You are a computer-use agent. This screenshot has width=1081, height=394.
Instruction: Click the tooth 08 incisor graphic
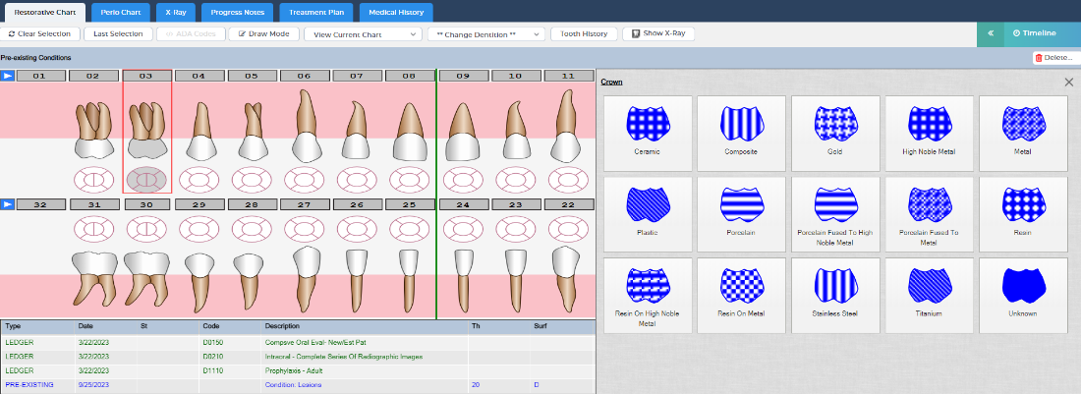pyautogui.click(x=409, y=131)
